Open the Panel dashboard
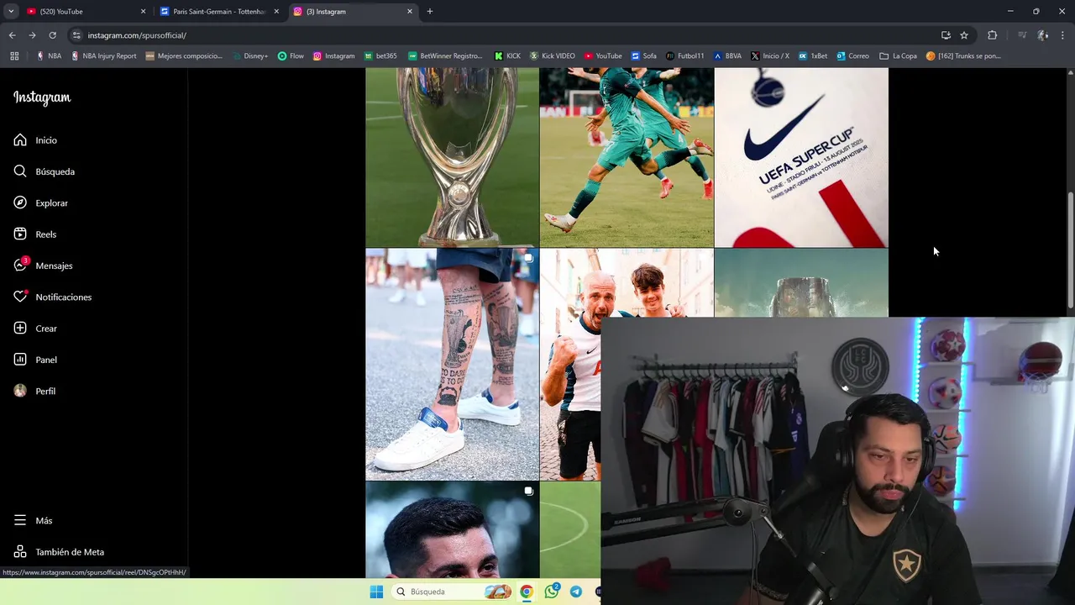 35,360
